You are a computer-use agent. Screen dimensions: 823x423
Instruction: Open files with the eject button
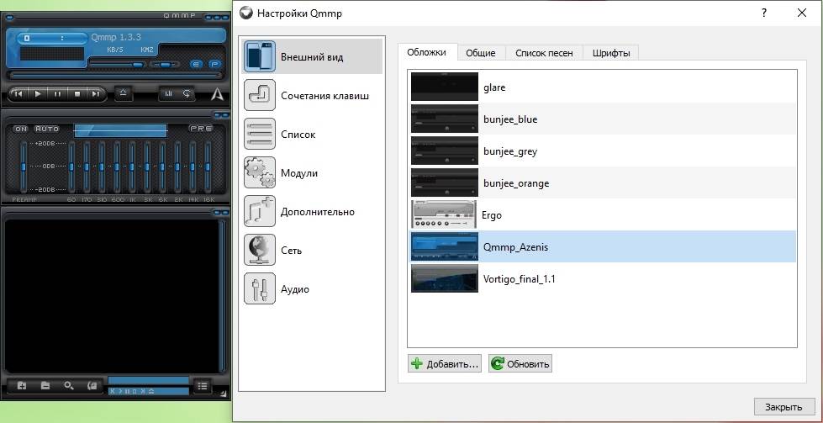124,93
